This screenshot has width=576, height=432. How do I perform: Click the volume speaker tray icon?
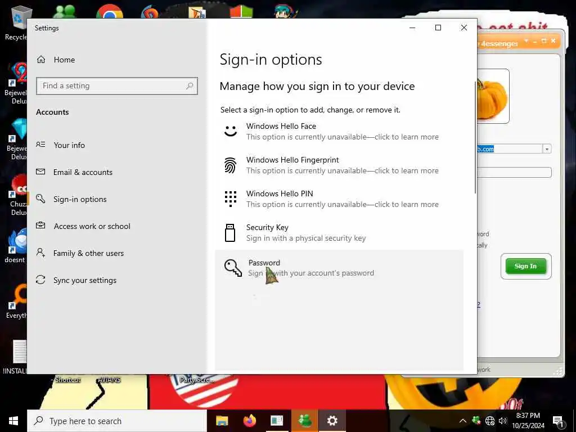click(x=502, y=421)
